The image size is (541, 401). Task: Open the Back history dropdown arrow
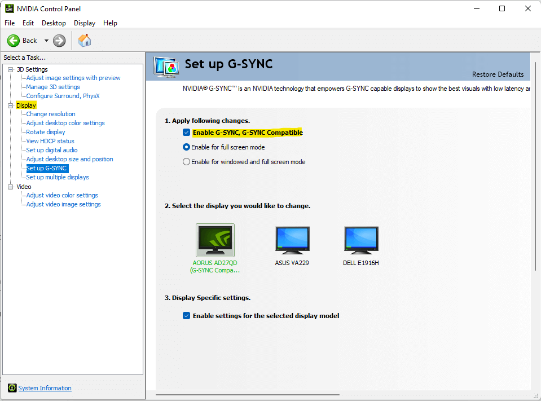(x=46, y=41)
